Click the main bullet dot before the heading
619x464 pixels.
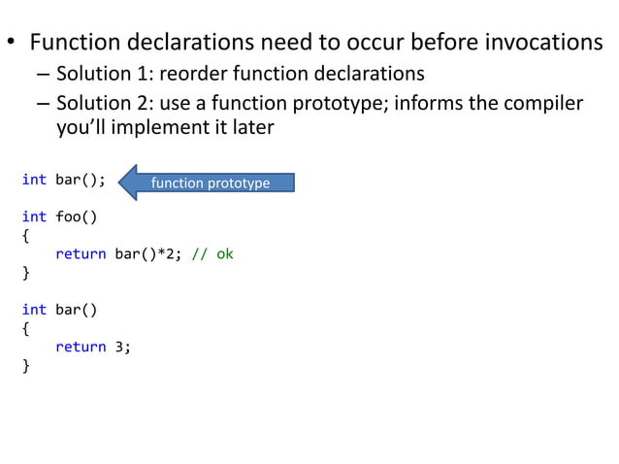click(13, 44)
